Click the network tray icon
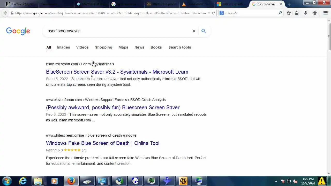This screenshot has height=186, width=331. 289,181
